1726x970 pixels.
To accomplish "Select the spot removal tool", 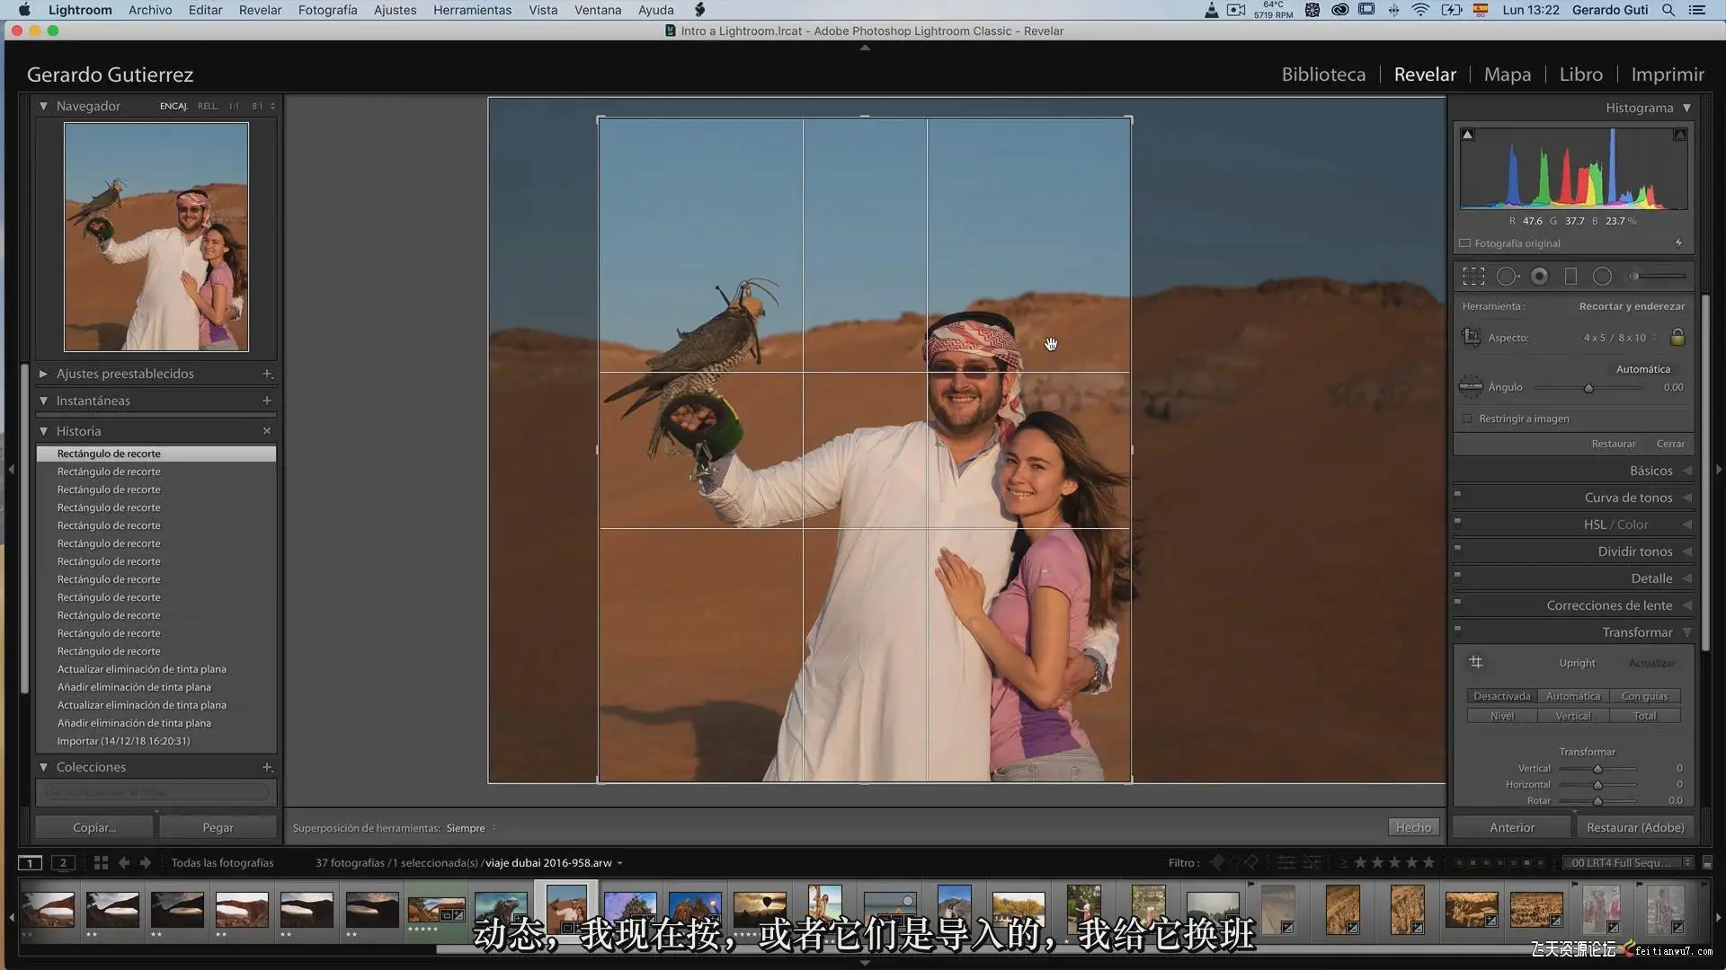I will point(1508,277).
